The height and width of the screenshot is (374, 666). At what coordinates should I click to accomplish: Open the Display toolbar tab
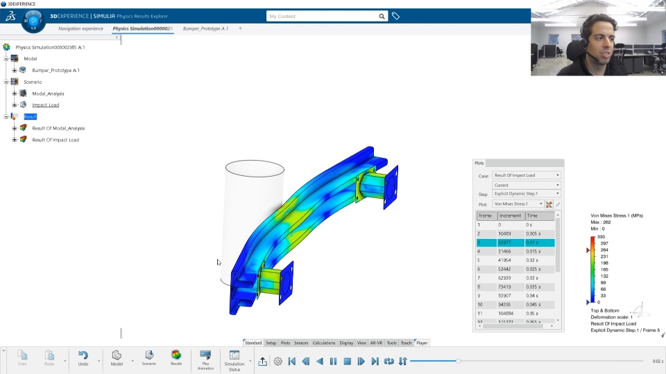[346, 343]
